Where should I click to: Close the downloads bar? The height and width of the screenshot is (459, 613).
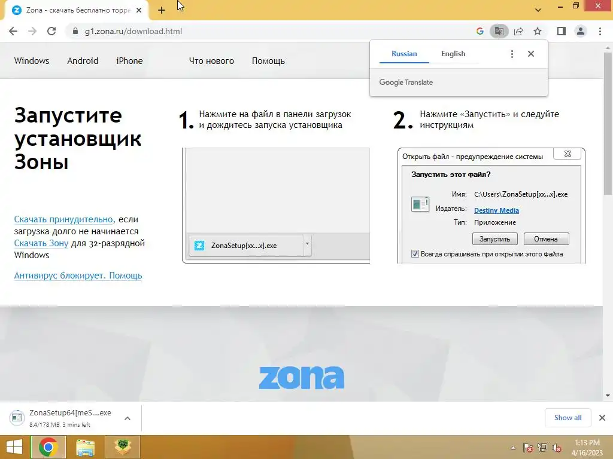pos(602,418)
